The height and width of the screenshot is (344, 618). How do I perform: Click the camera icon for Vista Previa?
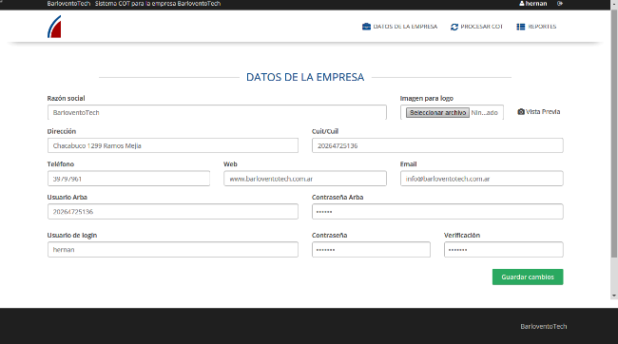521,112
